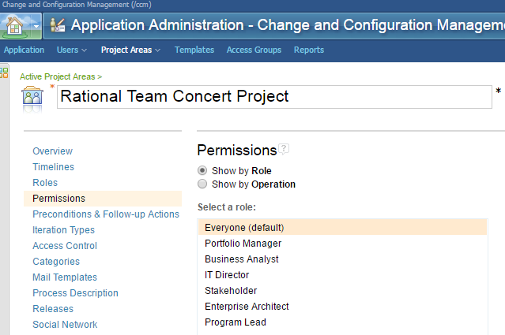Click the project name input field
The height and width of the screenshot is (335, 505).
274,97
